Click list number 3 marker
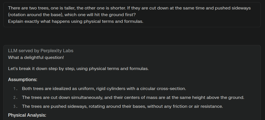This screenshot has height=120, width=265. click(15, 107)
